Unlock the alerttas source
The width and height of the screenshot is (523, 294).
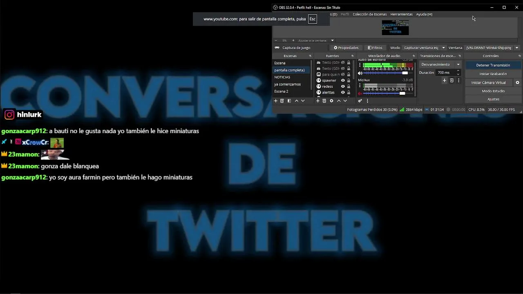coord(349,93)
